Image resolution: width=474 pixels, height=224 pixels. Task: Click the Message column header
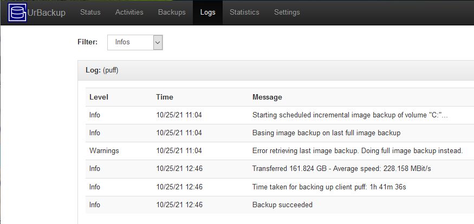click(267, 97)
